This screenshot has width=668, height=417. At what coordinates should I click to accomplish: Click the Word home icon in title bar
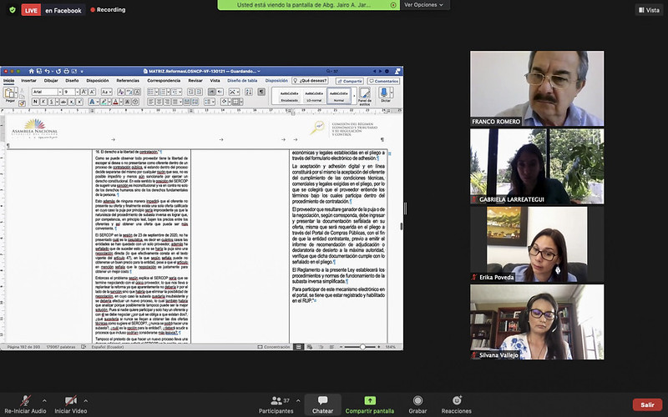point(31,71)
